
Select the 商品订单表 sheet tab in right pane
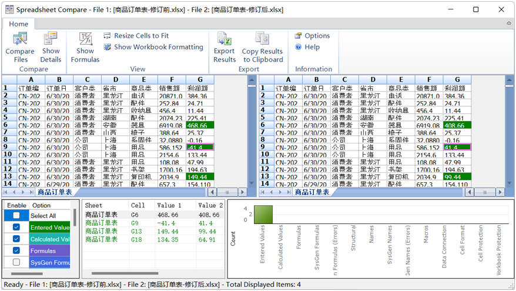312,192
